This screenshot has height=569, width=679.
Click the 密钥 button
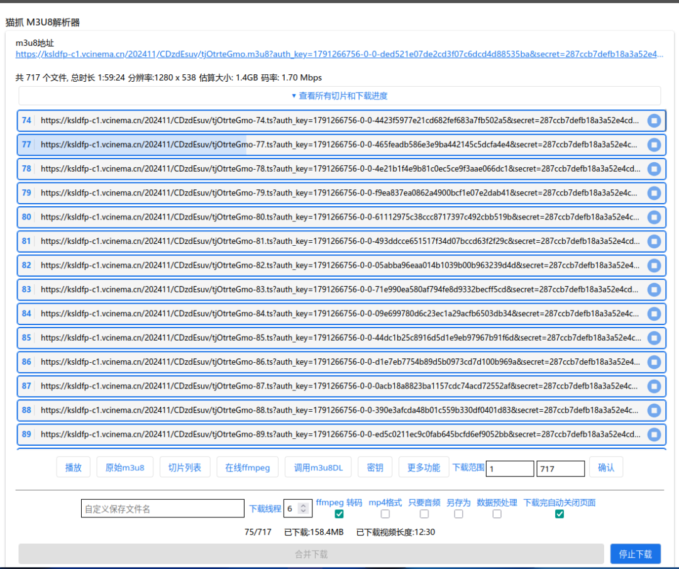click(x=375, y=467)
